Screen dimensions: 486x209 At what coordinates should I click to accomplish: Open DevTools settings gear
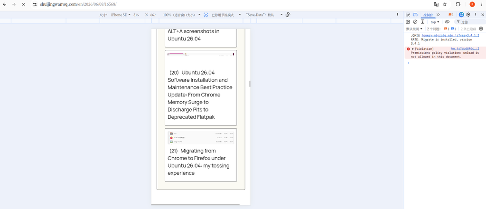pos(468,15)
